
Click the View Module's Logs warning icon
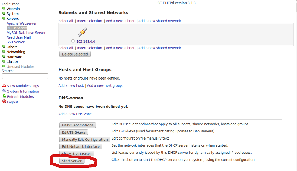[x=4, y=85]
